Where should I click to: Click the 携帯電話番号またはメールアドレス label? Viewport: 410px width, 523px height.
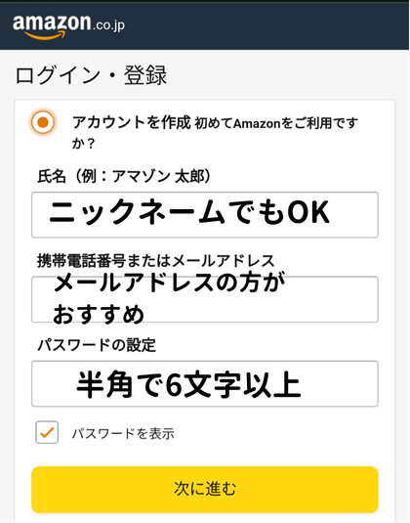[x=156, y=261]
